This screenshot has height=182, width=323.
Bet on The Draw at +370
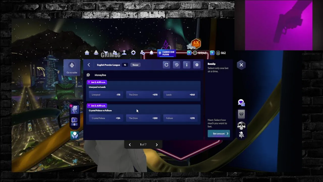point(143,95)
